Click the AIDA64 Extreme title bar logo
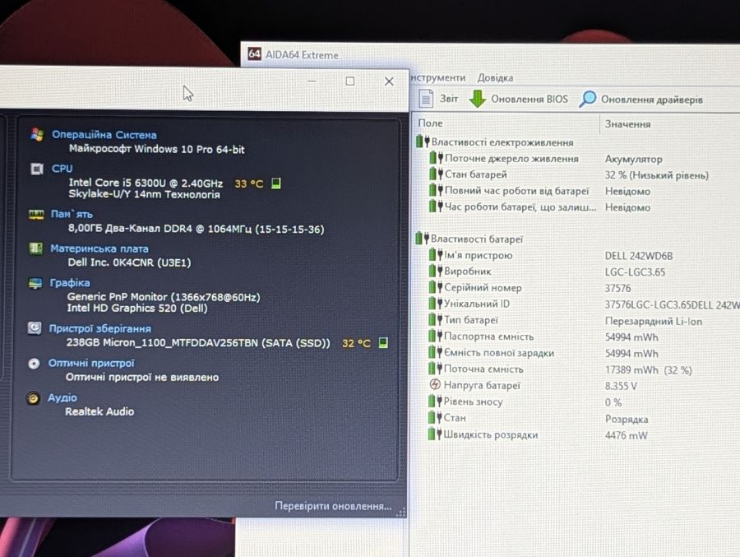740x557 pixels. pos(254,53)
